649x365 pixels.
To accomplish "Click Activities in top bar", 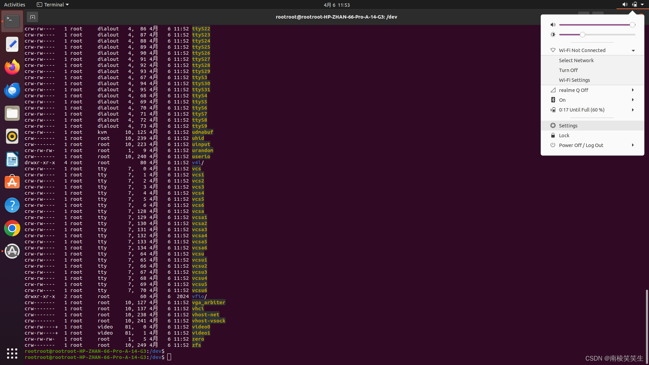I will coord(15,5).
